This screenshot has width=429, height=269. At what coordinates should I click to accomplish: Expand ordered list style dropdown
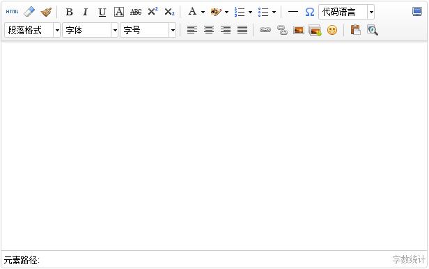coord(250,12)
